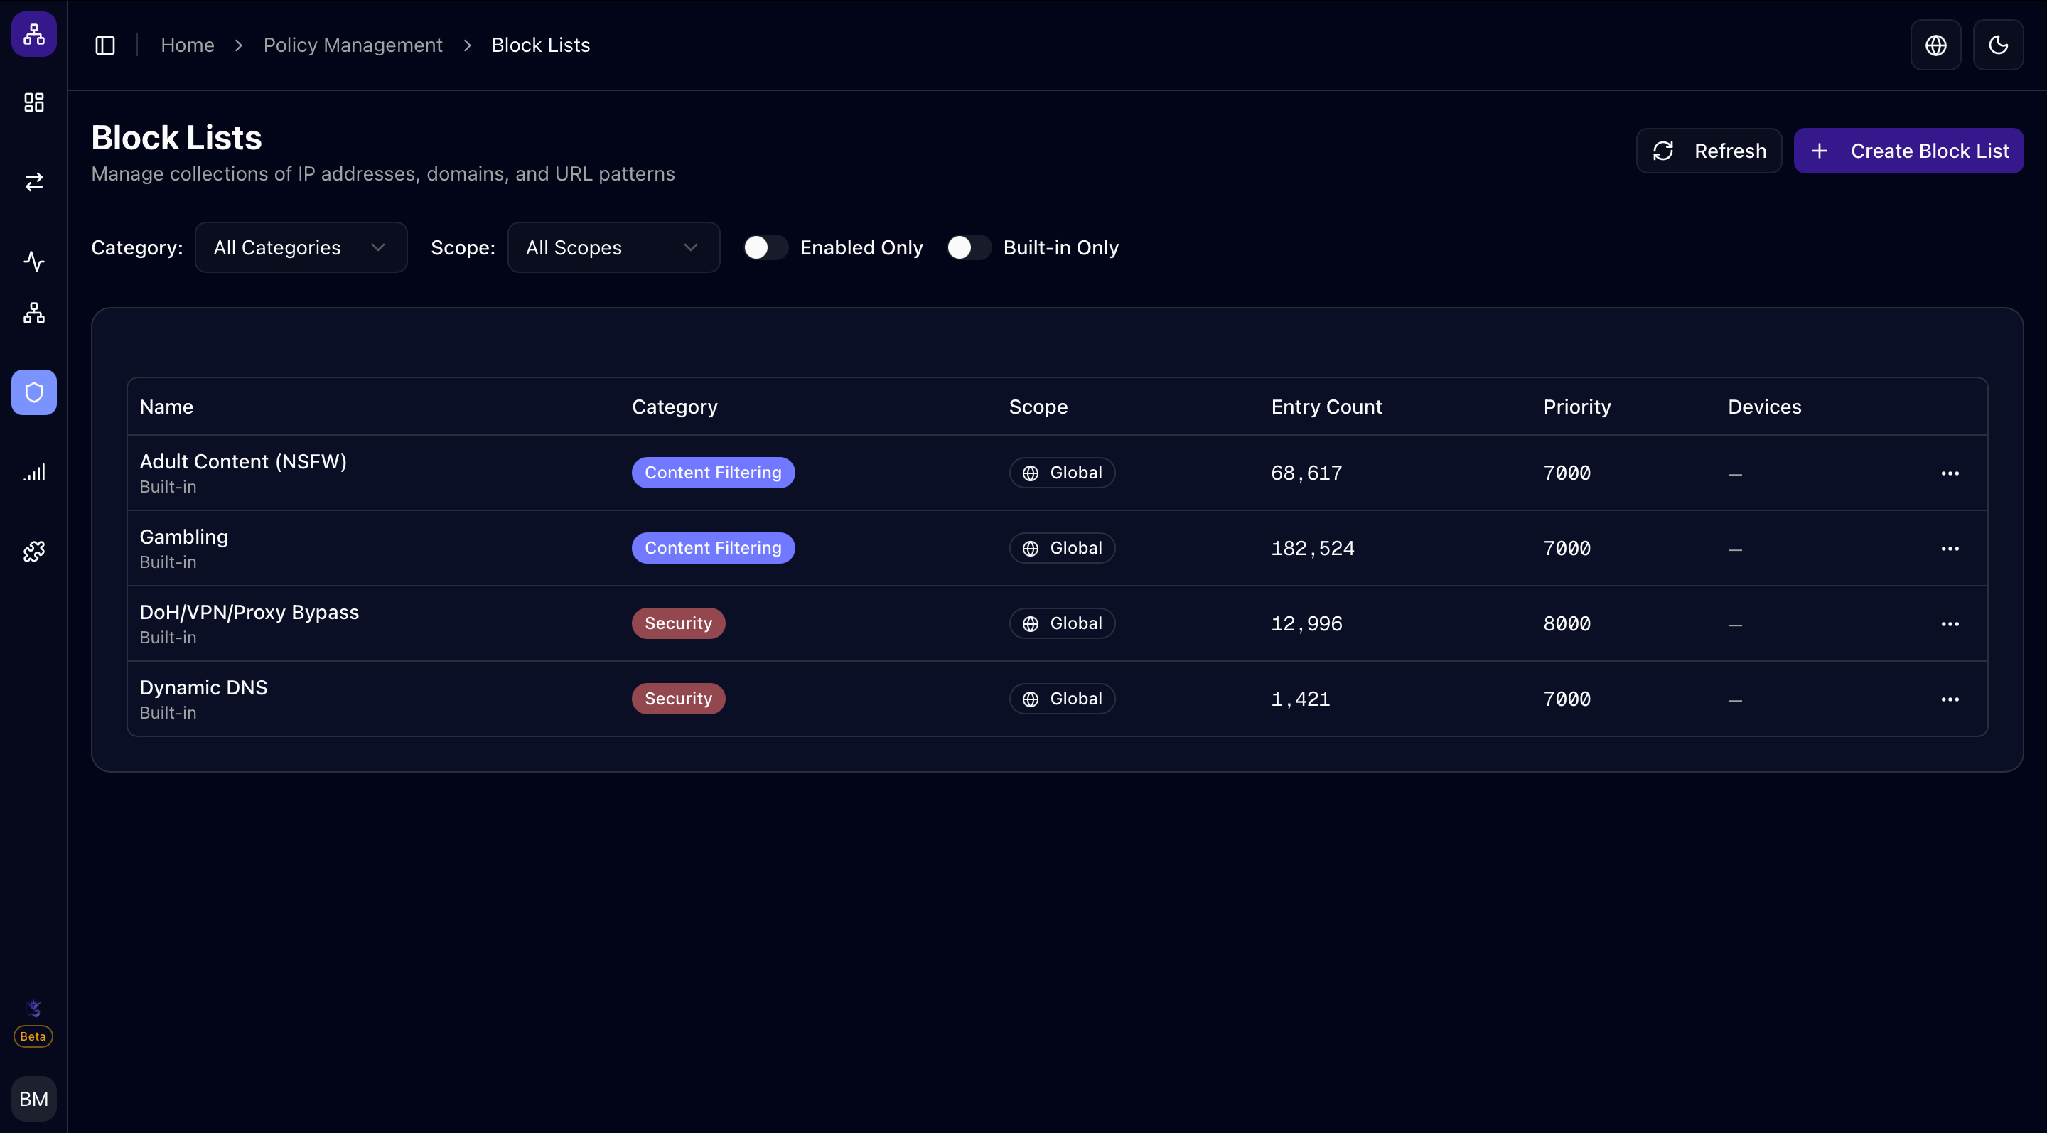The image size is (2047, 1133).
Task: Open the globe language icon in top bar
Action: click(x=1935, y=45)
